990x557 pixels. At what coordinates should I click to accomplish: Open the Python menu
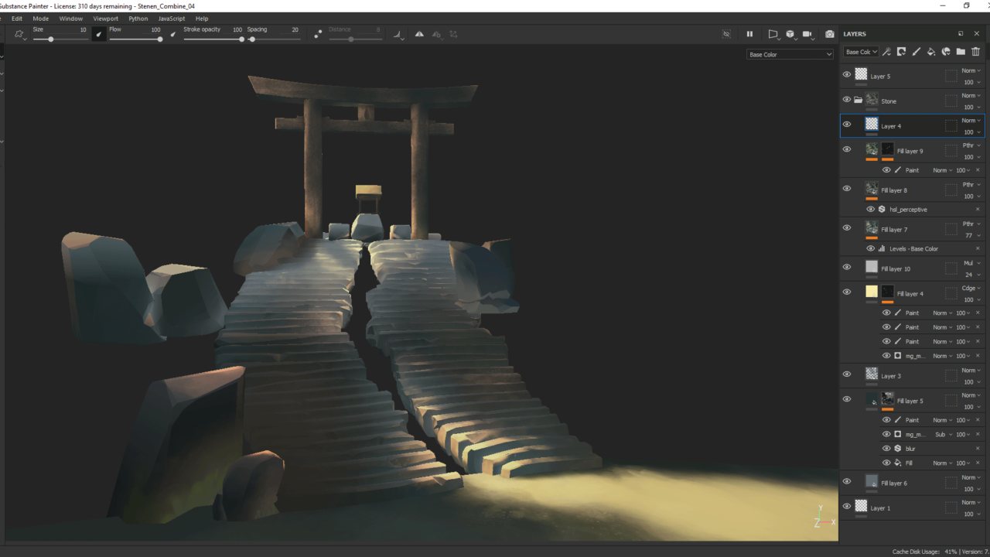point(138,19)
